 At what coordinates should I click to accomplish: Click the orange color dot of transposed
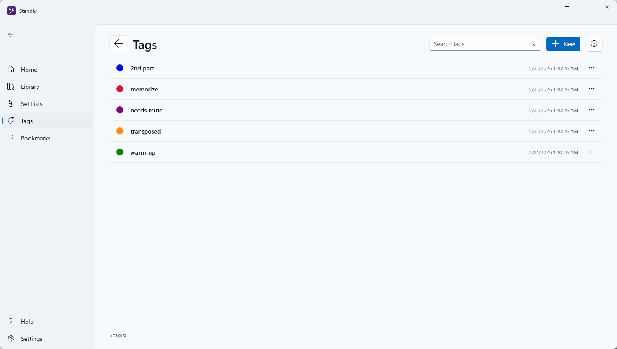point(120,131)
